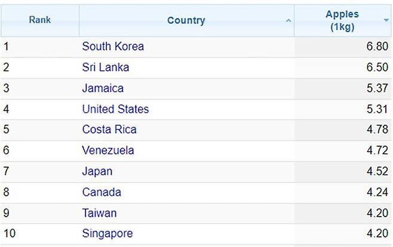Open the United States link

115,109
